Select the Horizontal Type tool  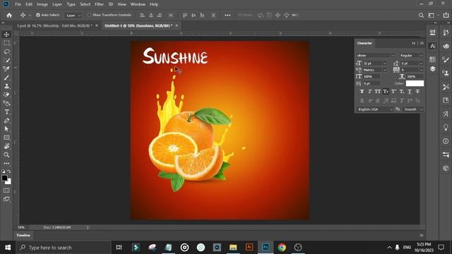pyautogui.click(x=6, y=112)
